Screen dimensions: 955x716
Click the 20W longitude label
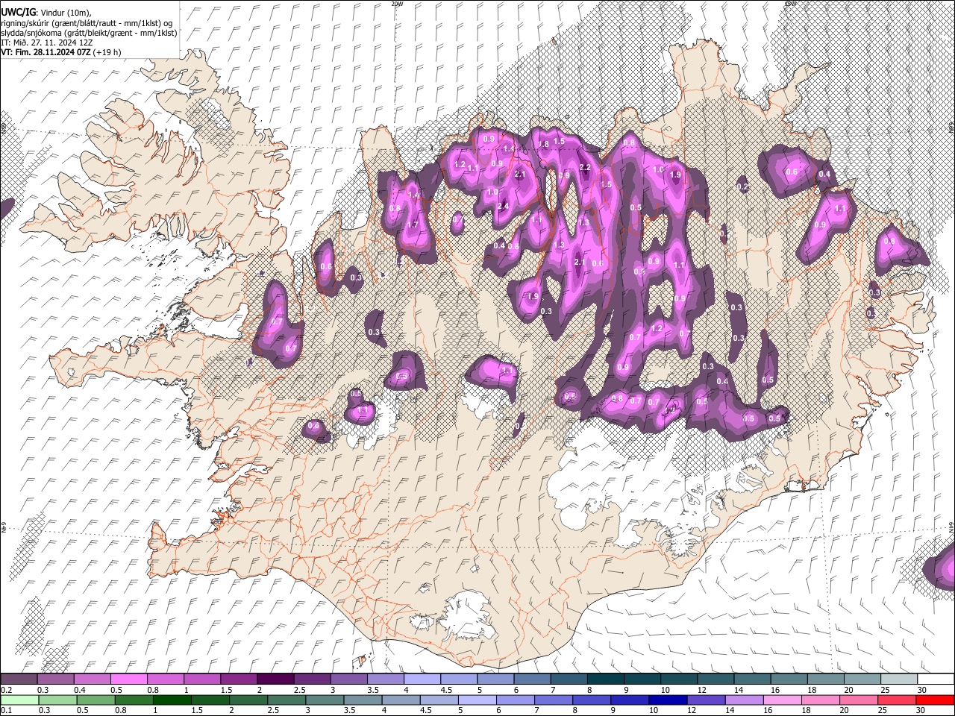click(397, 4)
